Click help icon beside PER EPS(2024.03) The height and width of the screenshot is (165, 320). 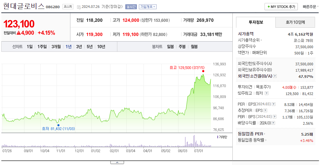tap(274, 104)
